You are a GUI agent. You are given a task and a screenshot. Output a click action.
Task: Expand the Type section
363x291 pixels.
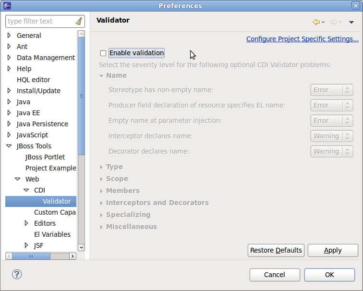click(101, 167)
